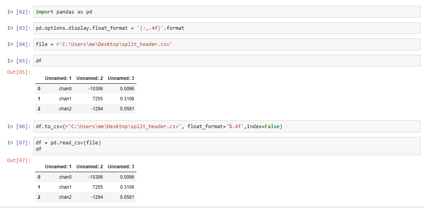
Task: Click the pd.read_csv(file) code cell
Action: [226, 146]
